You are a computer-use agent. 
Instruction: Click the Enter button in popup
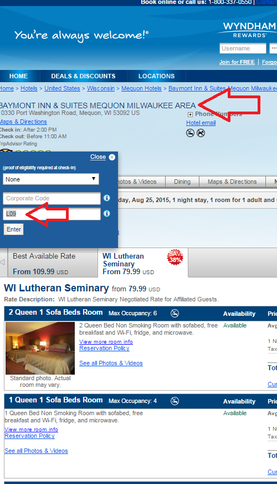pos(14,229)
